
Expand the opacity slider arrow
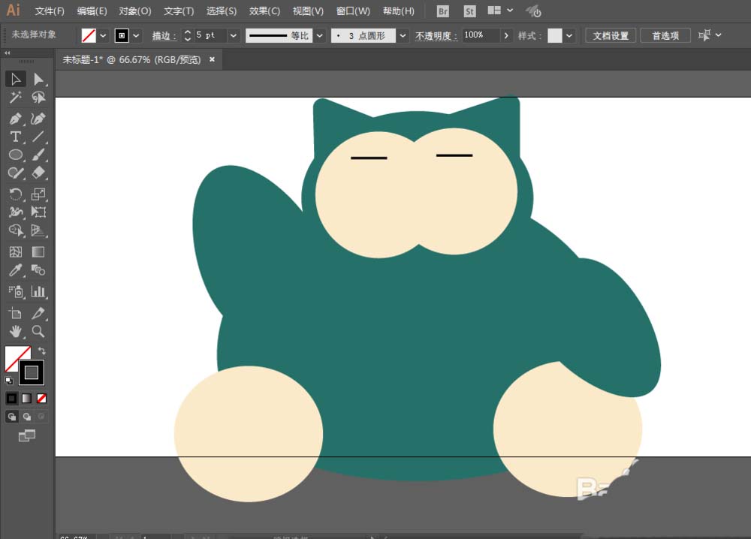pos(506,35)
